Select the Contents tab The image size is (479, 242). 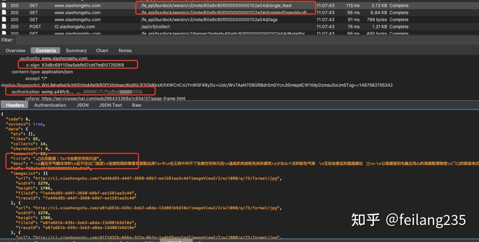46,51
